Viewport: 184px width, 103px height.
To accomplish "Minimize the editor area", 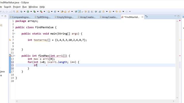I will point(175,16).
